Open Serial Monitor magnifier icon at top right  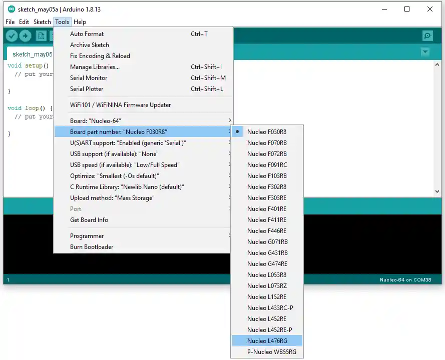pos(427,36)
